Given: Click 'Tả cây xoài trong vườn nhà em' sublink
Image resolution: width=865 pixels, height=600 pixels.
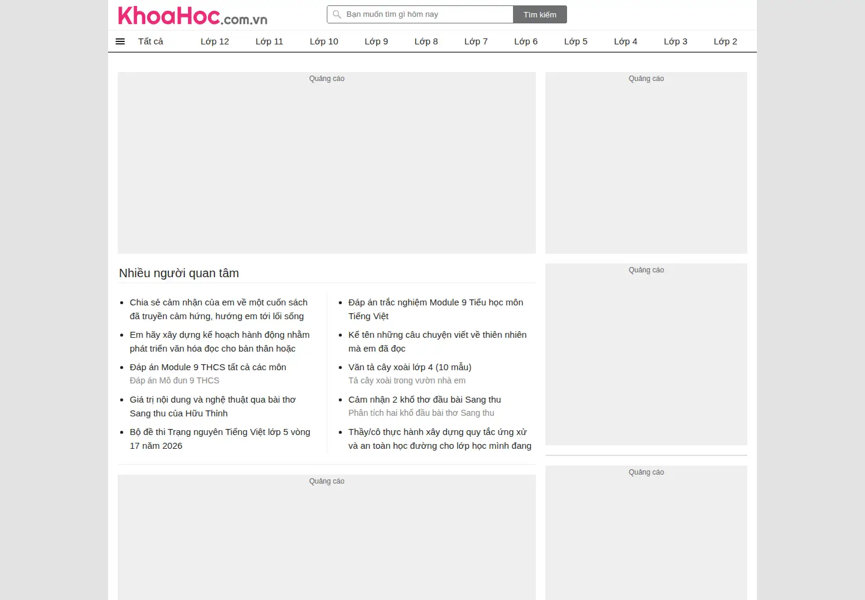Looking at the screenshot, I should pyautogui.click(x=407, y=380).
